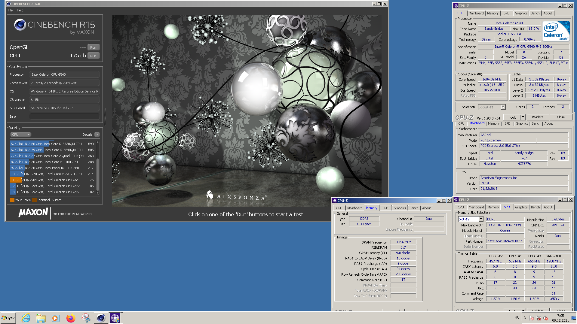Select ranking row Intel Core i7-3840QM CPU
The height and width of the screenshot is (324, 577).
click(52, 150)
